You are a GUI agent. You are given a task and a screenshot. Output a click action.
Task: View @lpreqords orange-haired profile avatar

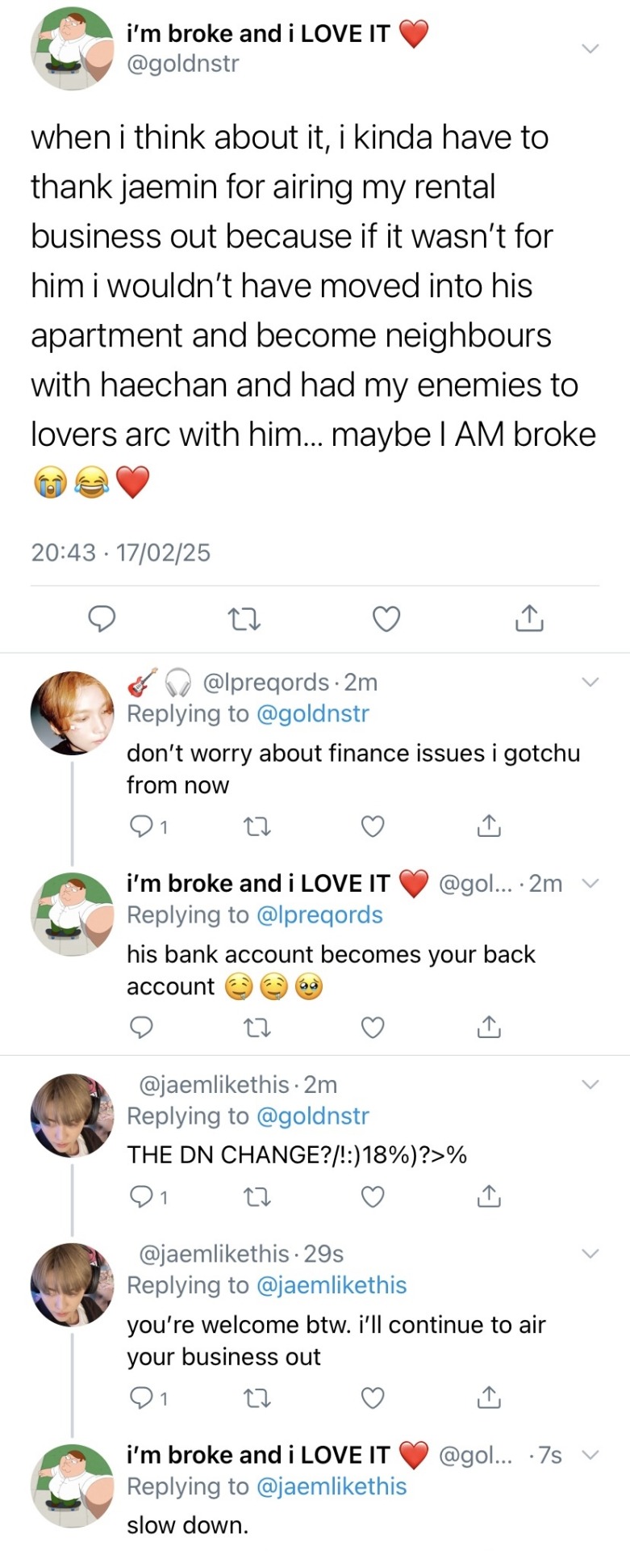[x=73, y=712]
